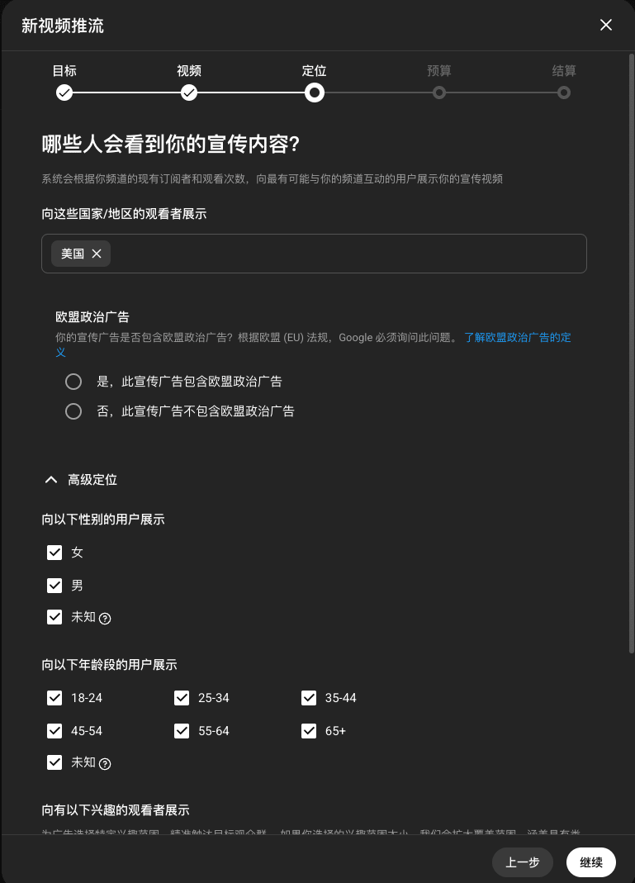Viewport: 635px width, 883px height.
Task: Disable the 65+ age group
Action: point(309,731)
